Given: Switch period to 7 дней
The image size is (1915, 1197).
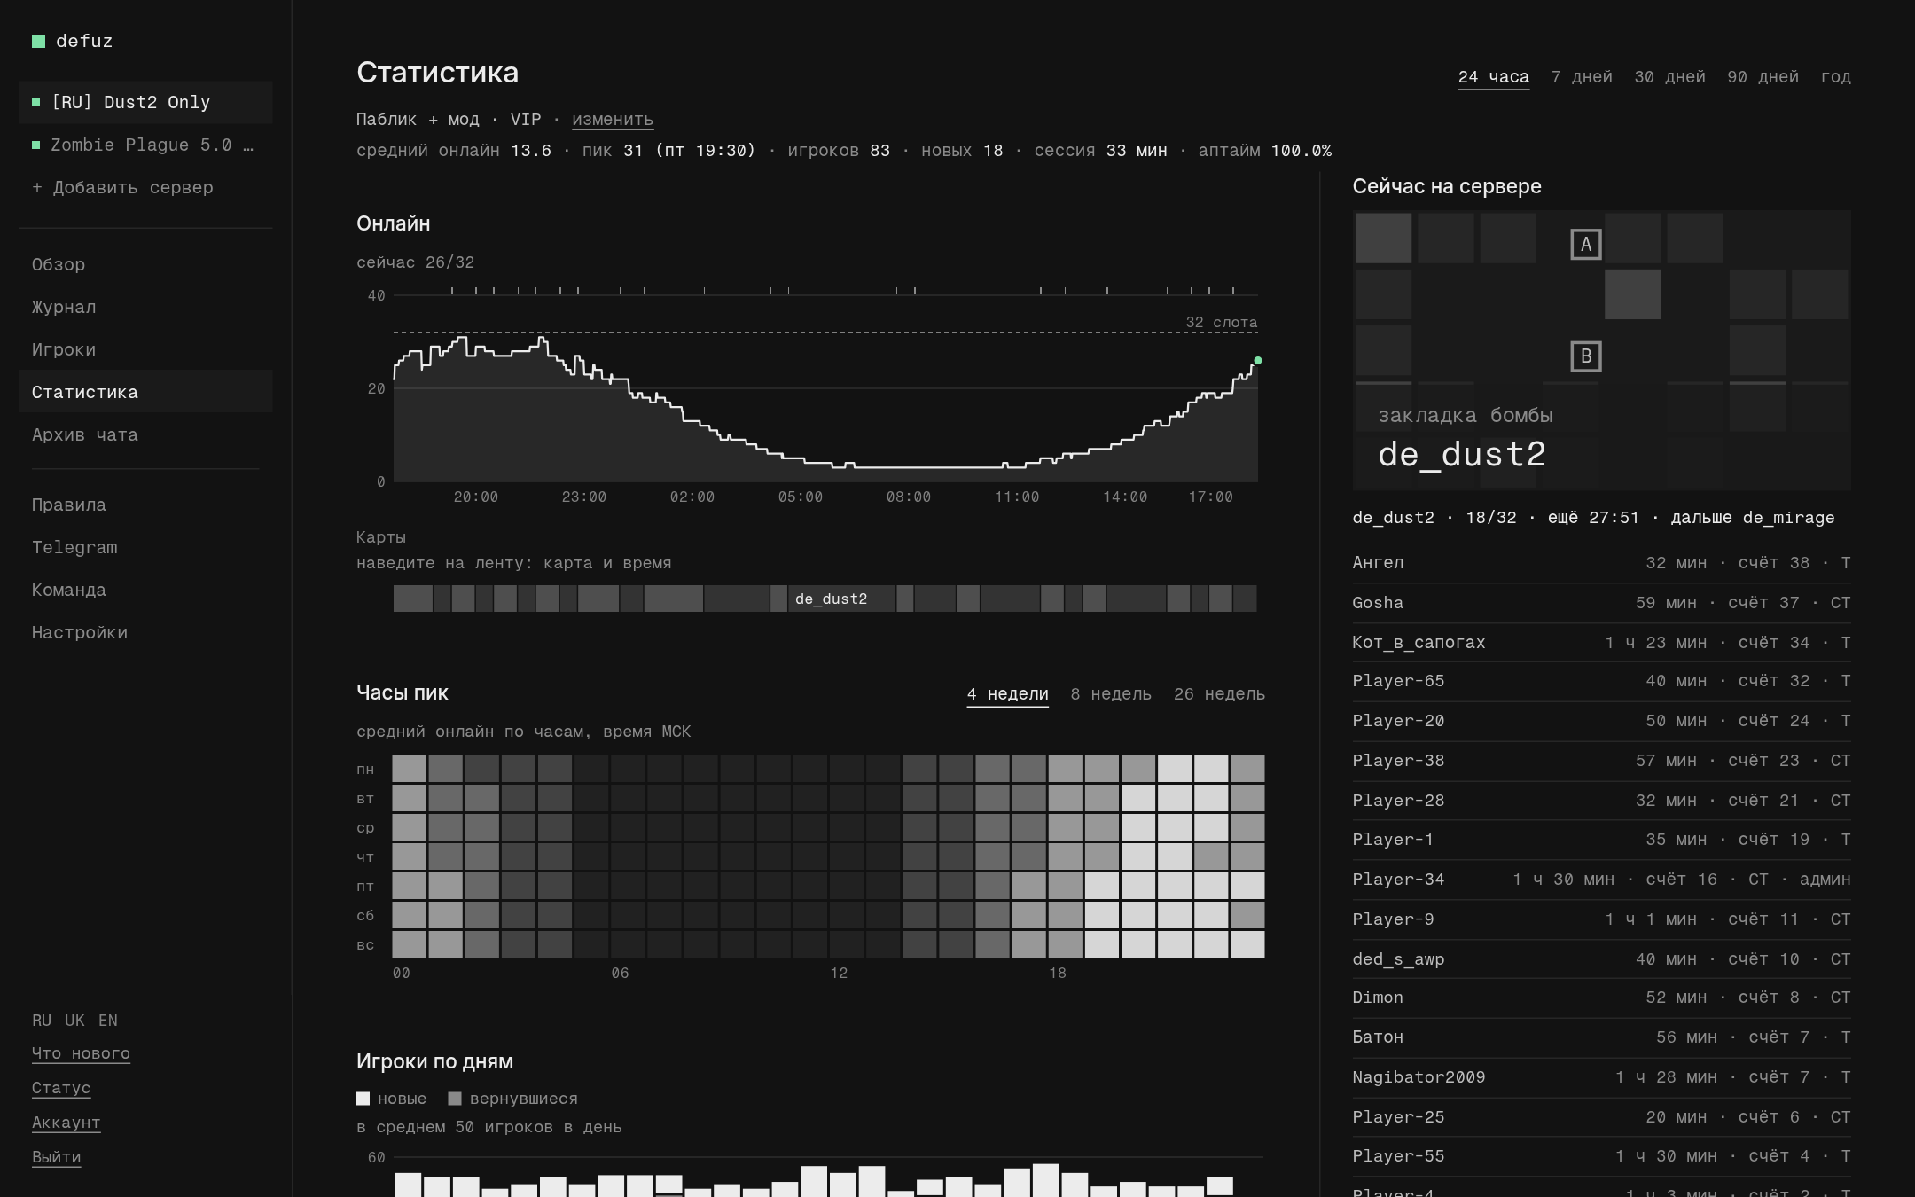Looking at the screenshot, I should pos(1582,77).
